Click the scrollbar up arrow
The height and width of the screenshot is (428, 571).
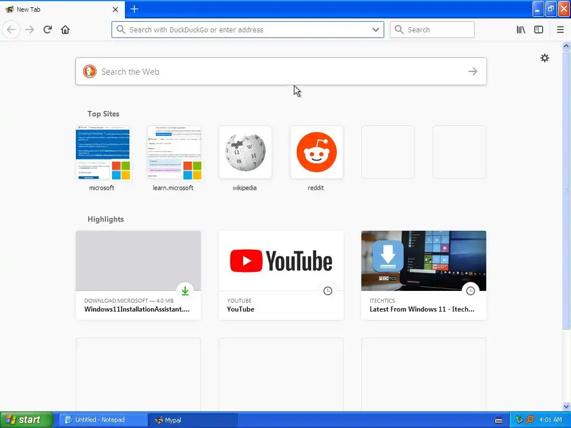pyautogui.click(x=566, y=46)
